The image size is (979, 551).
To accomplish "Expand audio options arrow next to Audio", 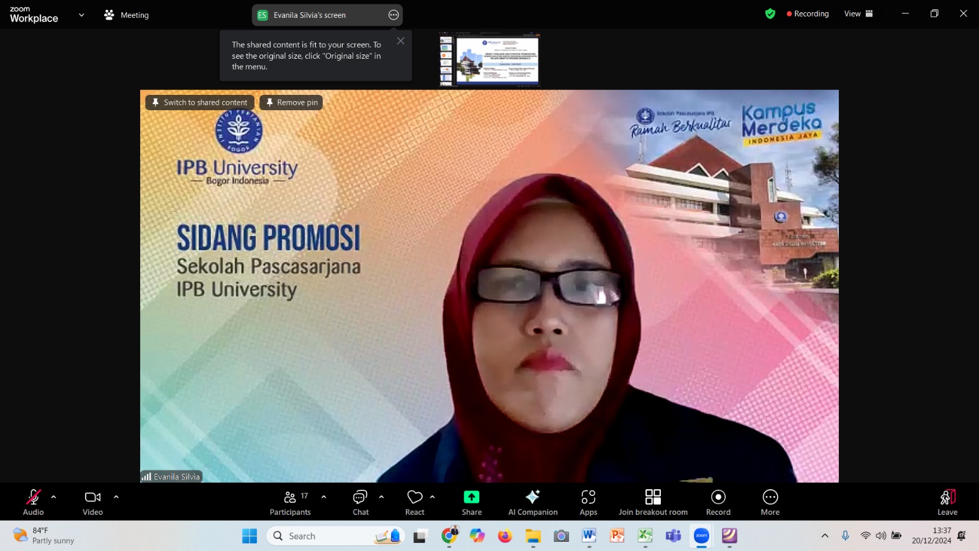I will pyautogui.click(x=54, y=497).
